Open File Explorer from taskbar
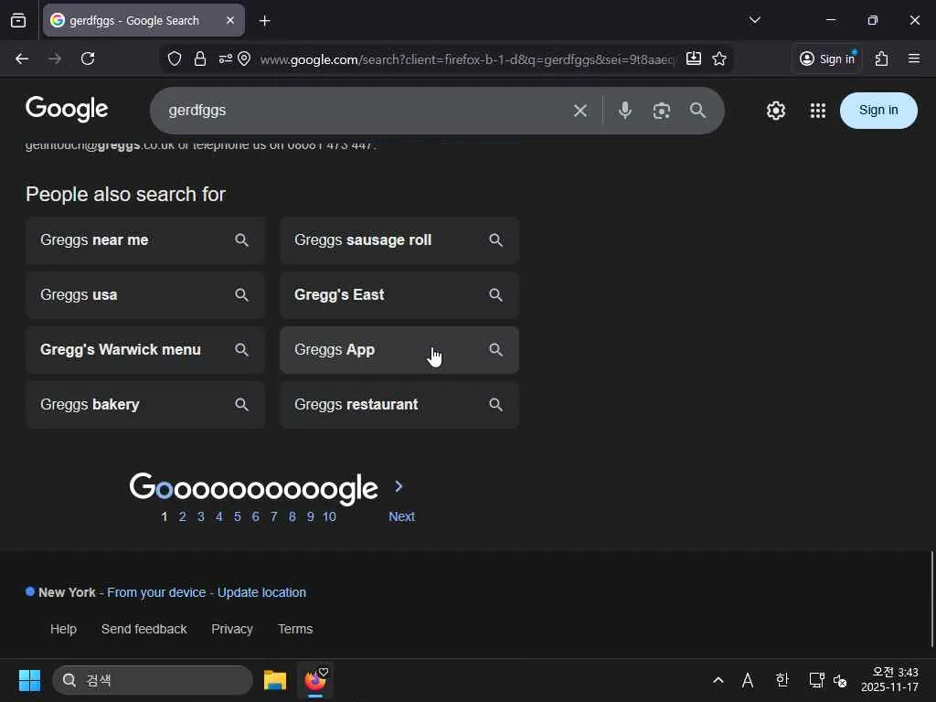Image resolution: width=936 pixels, height=702 pixels. click(x=274, y=680)
